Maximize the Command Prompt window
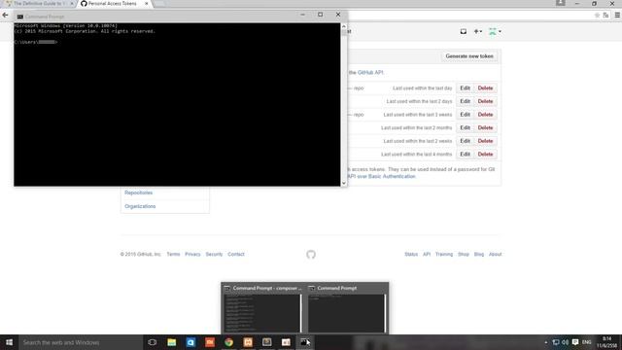 point(320,15)
